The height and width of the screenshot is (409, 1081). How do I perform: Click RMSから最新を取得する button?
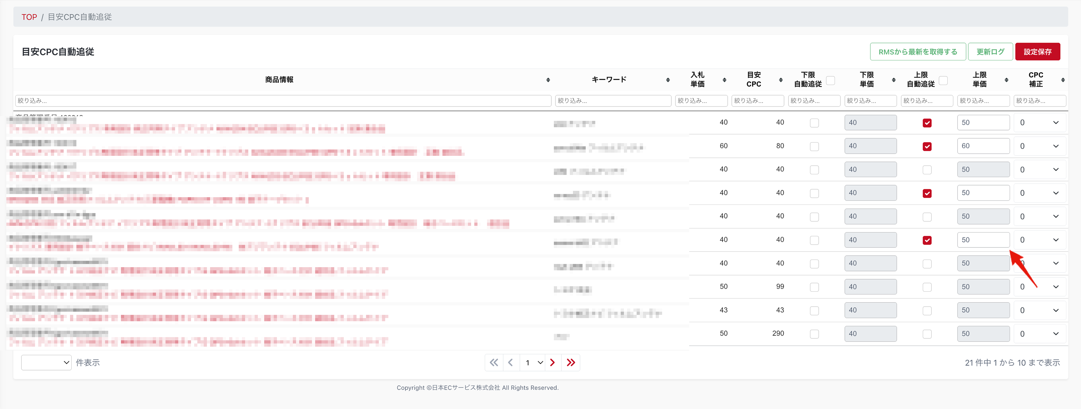click(917, 52)
